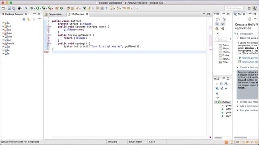259x145 pixels.
Task: Select the Java perspective icon
Action: point(255,8)
